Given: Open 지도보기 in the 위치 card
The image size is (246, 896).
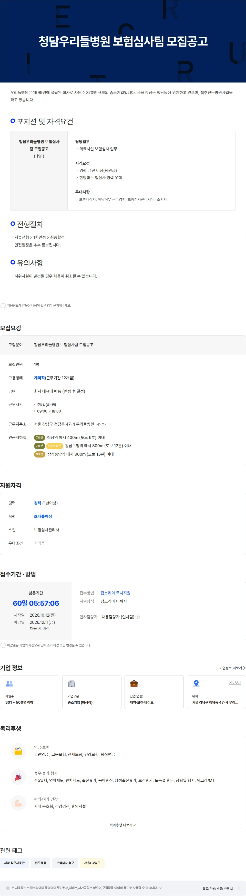Looking at the screenshot, I should coord(235,683).
